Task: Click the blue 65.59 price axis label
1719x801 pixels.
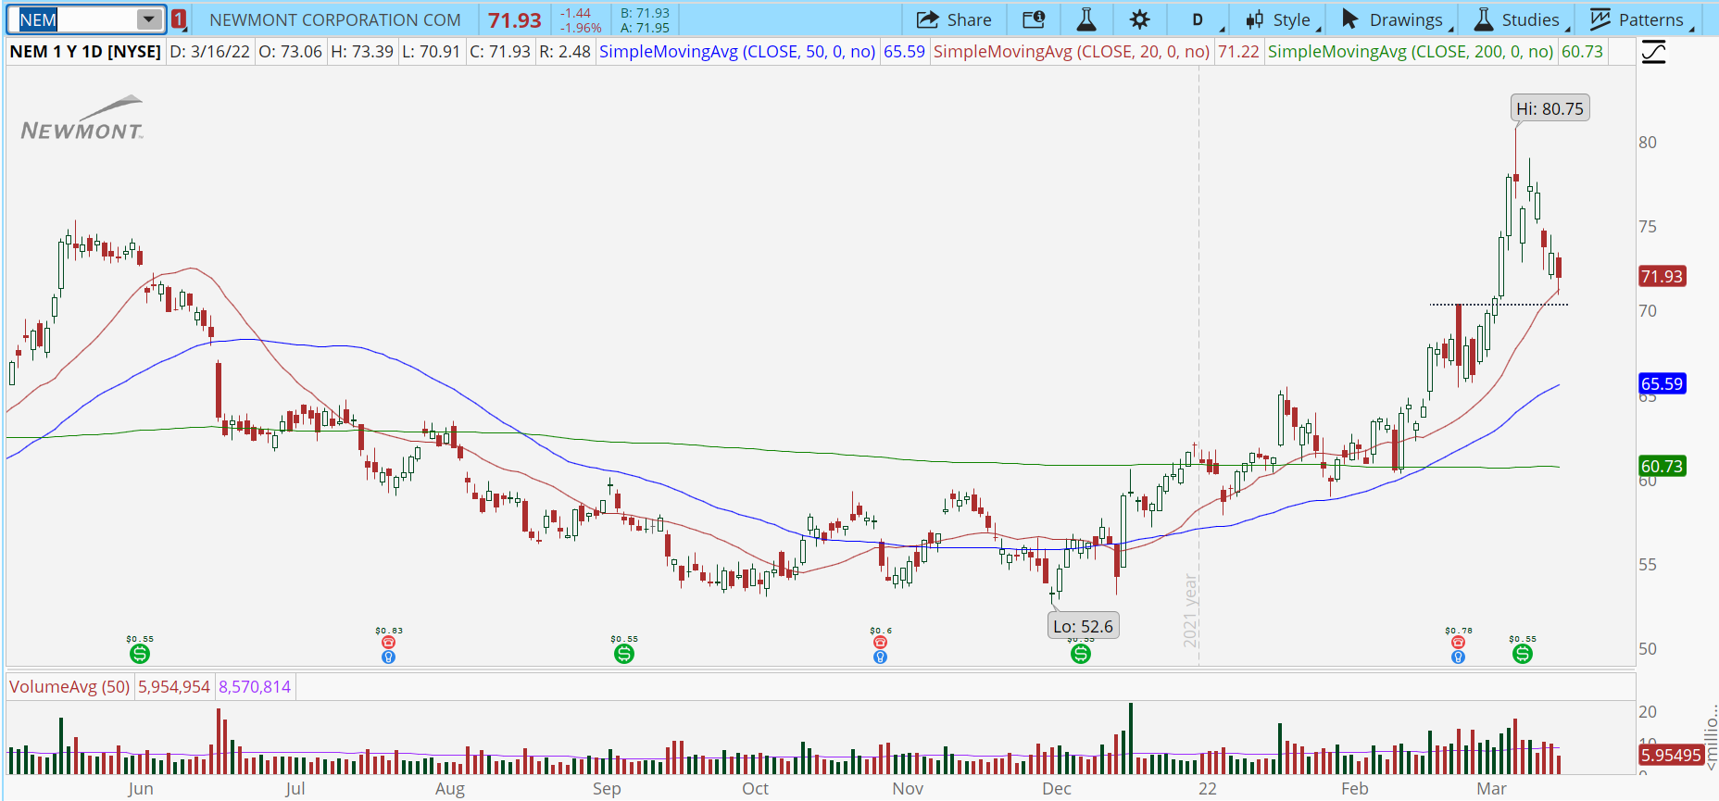Action: [1662, 383]
